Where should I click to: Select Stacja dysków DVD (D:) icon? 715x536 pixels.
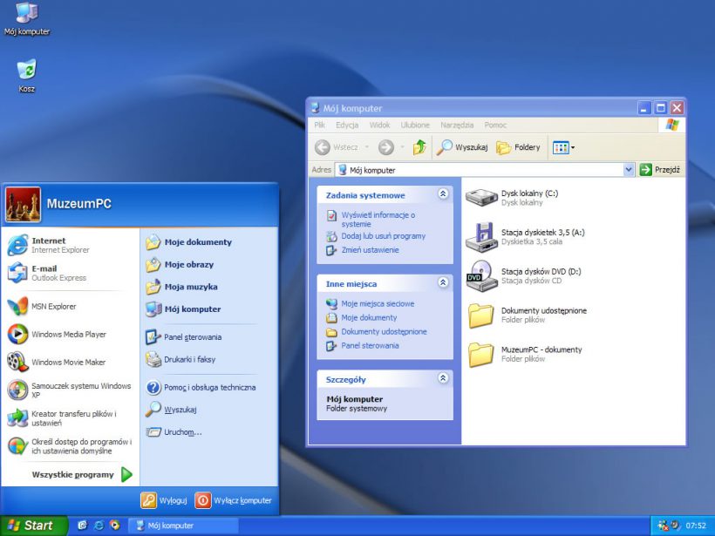click(x=480, y=275)
